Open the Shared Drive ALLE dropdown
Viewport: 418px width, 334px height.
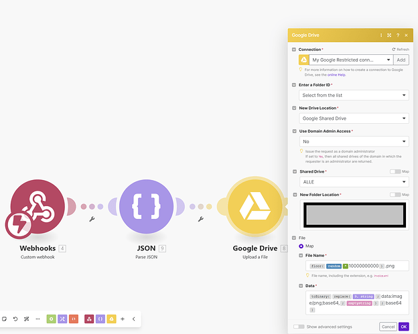354,182
